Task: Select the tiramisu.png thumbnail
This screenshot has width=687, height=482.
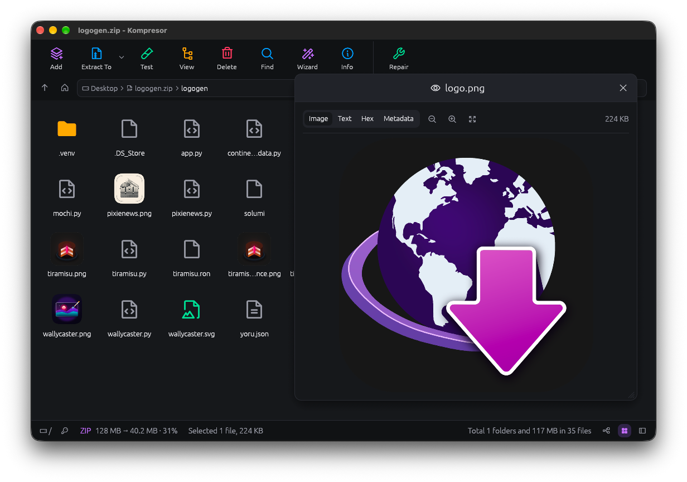Action: point(67,249)
